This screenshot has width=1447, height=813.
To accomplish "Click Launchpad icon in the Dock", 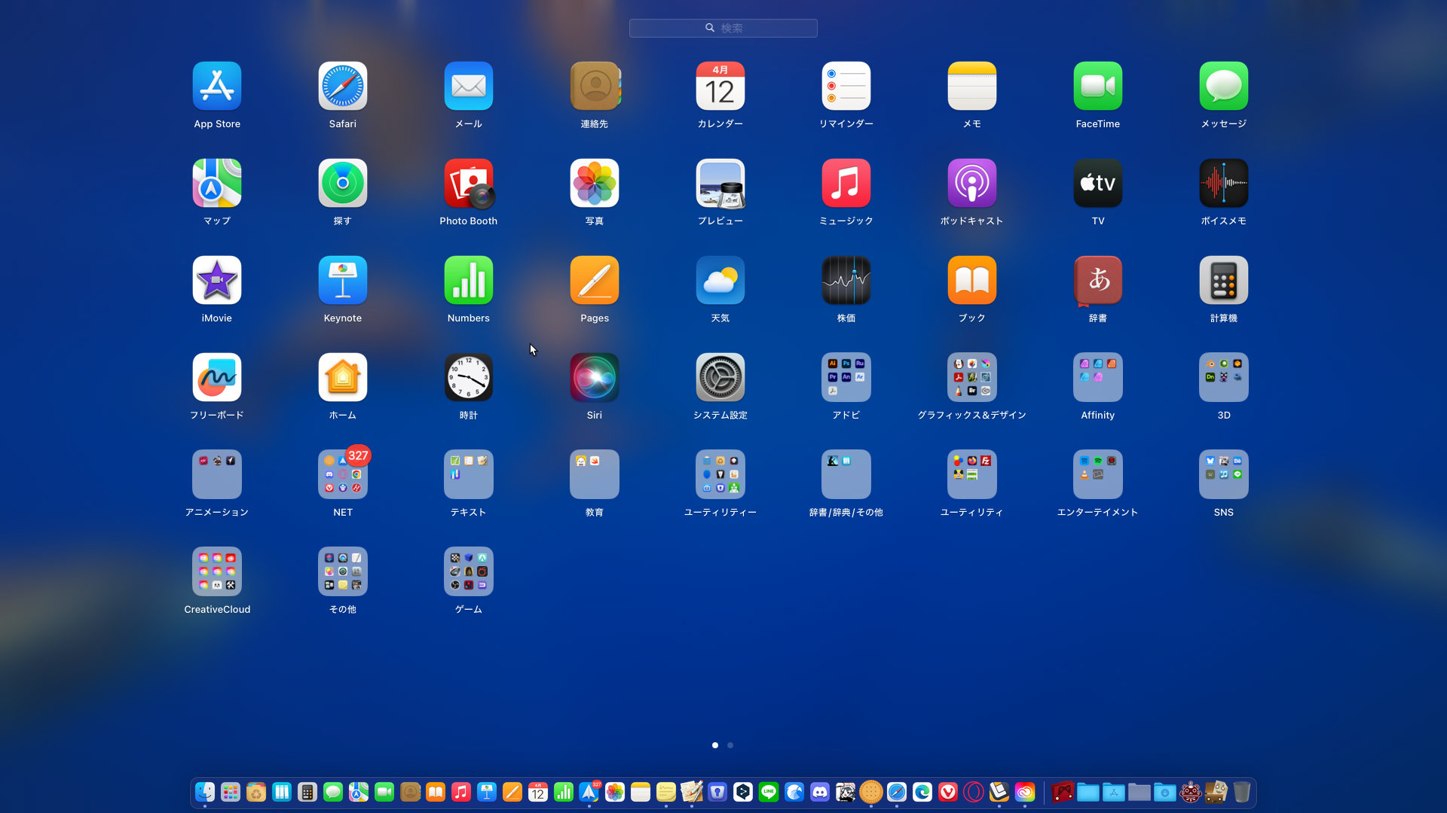I will 231,792.
